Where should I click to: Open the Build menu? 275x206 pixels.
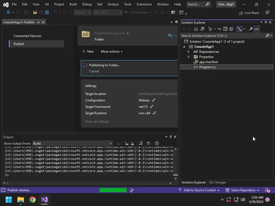[x=73, y=4]
